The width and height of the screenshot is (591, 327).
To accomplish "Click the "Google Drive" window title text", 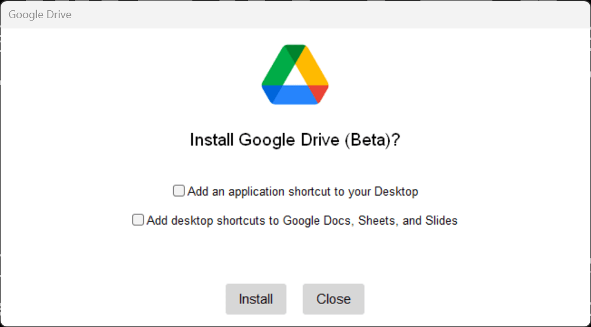I will click(x=40, y=14).
